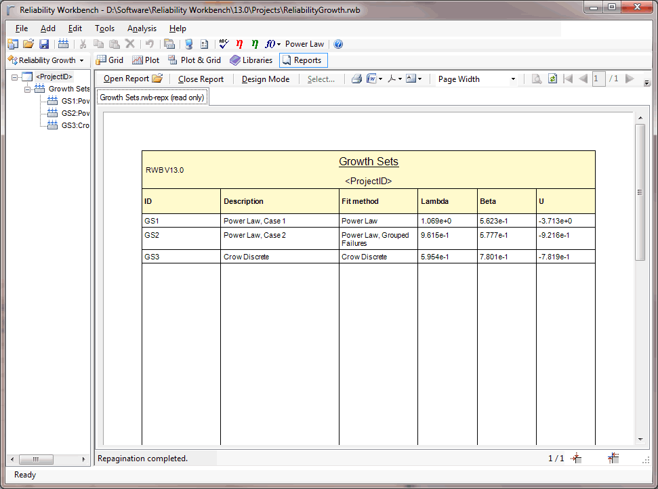658x489 pixels.
Task: Click the Save project icon
Action: point(44,44)
